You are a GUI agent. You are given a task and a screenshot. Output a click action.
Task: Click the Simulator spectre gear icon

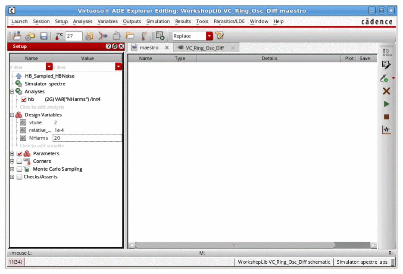(x=19, y=84)
